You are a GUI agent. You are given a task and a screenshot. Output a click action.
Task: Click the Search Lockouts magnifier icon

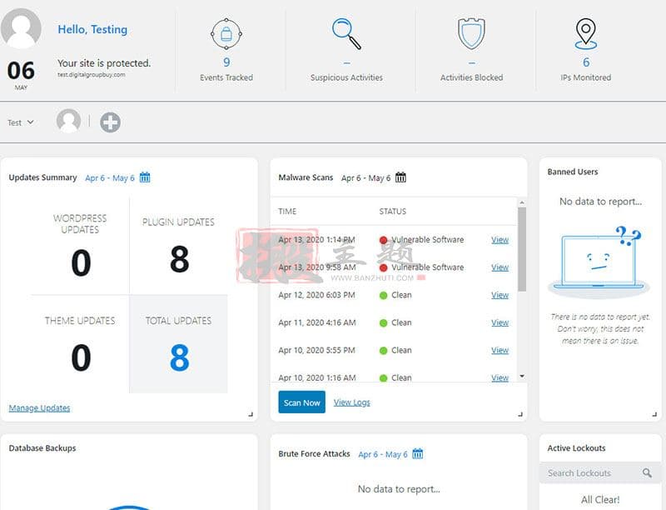point(647,472)
